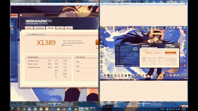Rotate counterclockwise in left Photo Viewer
Image resolution: width=198 pixels, height=111 pixels.
tap(63, 104)
